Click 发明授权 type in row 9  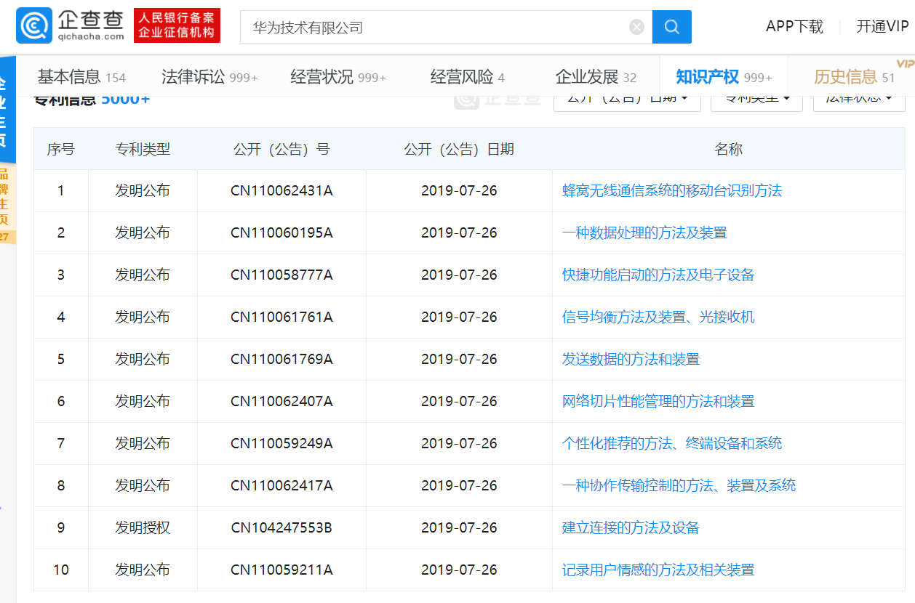[143, 527]
